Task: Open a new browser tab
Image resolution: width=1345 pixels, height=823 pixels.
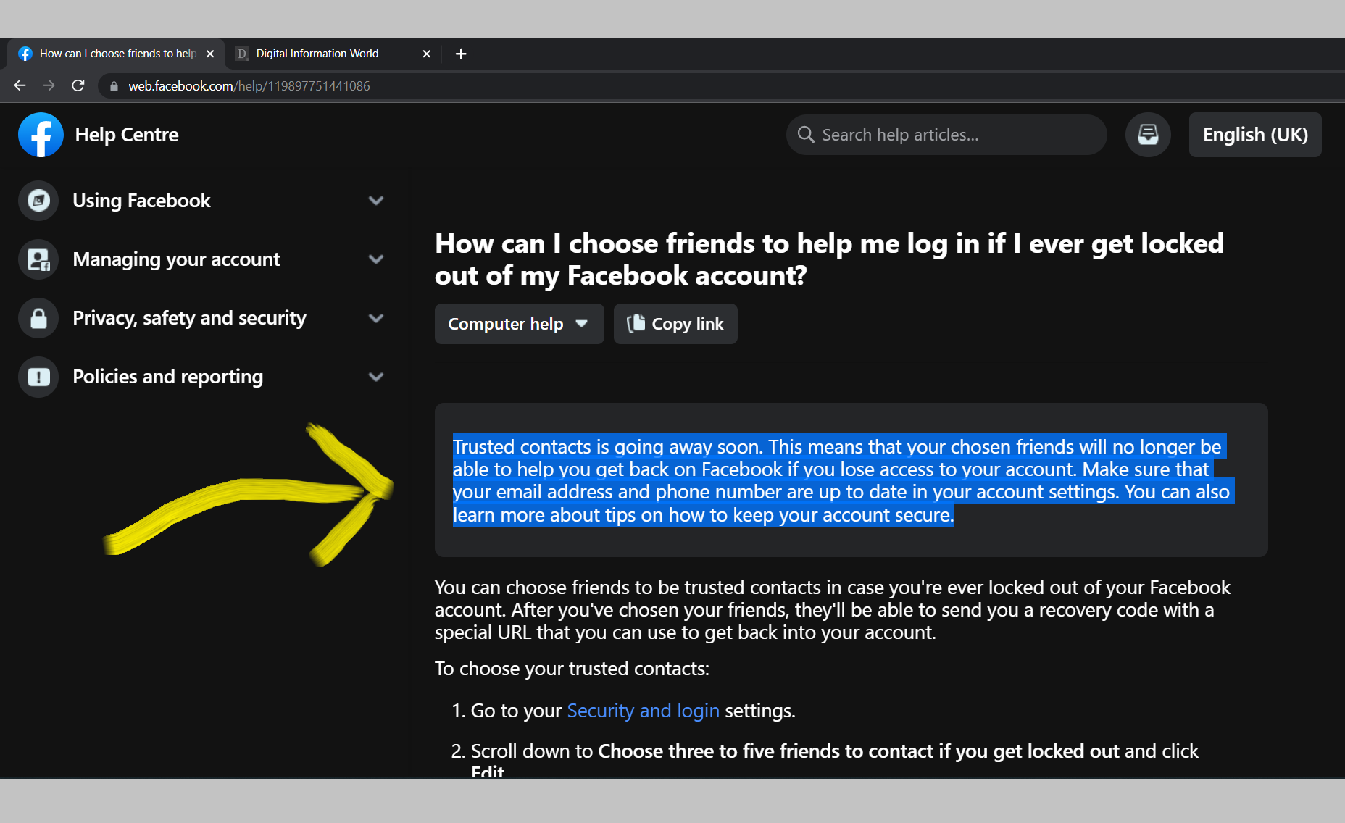Action: click(461, 54)
